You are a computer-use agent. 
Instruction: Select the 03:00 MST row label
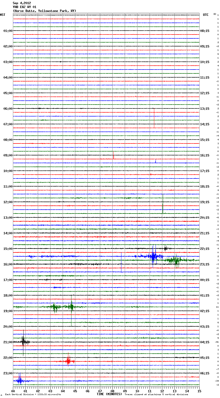point(8,62)
